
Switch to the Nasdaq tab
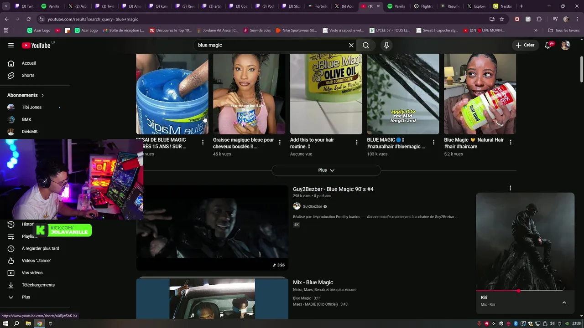point(502,6)
